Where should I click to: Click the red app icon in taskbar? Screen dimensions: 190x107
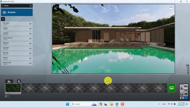[122, 104]
